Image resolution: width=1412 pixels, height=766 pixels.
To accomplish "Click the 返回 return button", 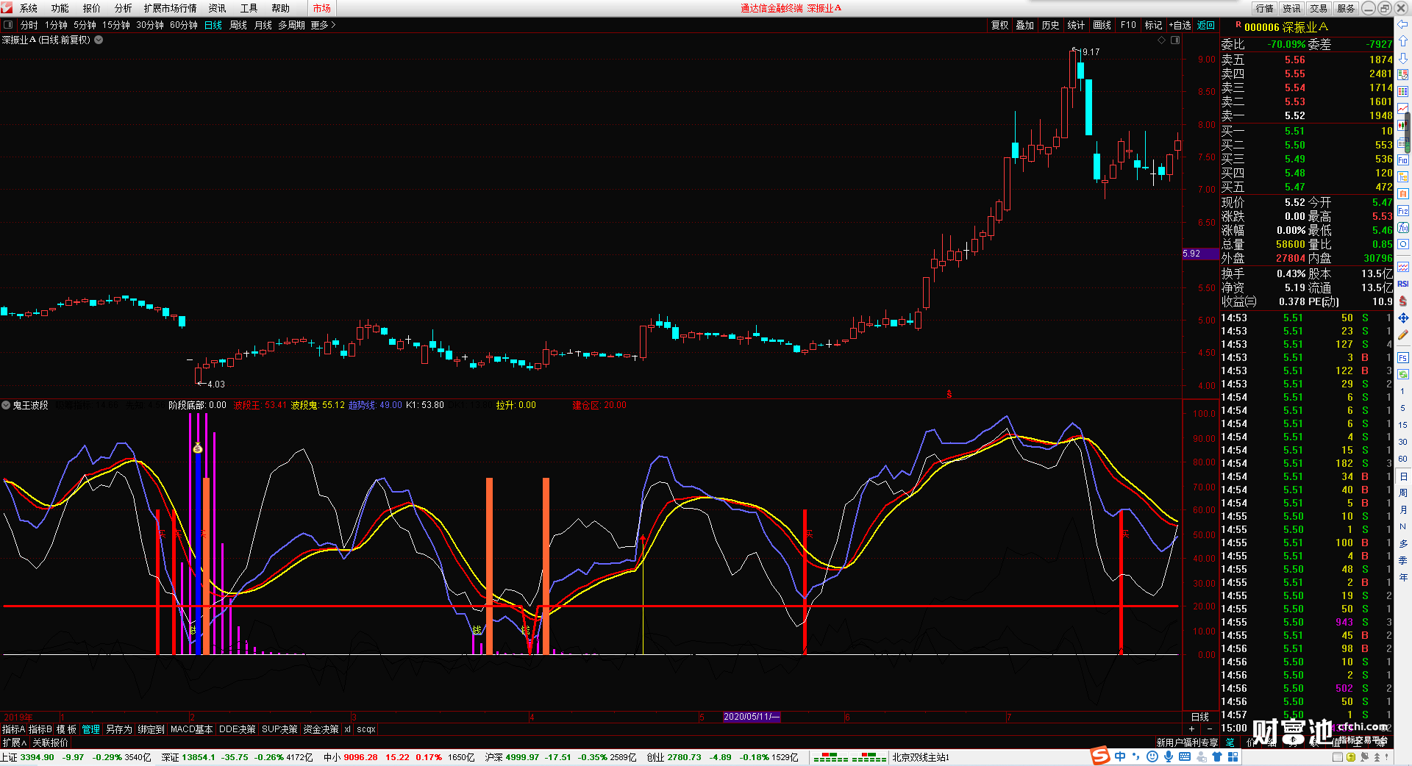I will click(1206, 25).
